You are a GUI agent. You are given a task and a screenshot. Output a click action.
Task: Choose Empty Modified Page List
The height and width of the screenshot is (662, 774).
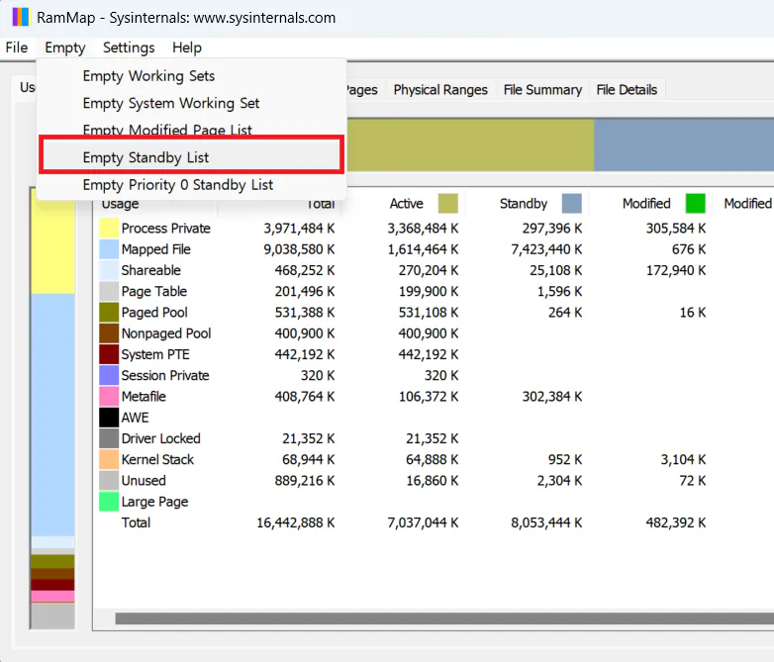pos(192,129)
